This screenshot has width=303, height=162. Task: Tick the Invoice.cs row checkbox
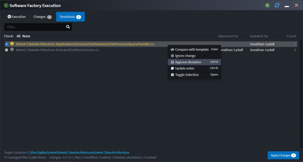(x=6, y=50)
